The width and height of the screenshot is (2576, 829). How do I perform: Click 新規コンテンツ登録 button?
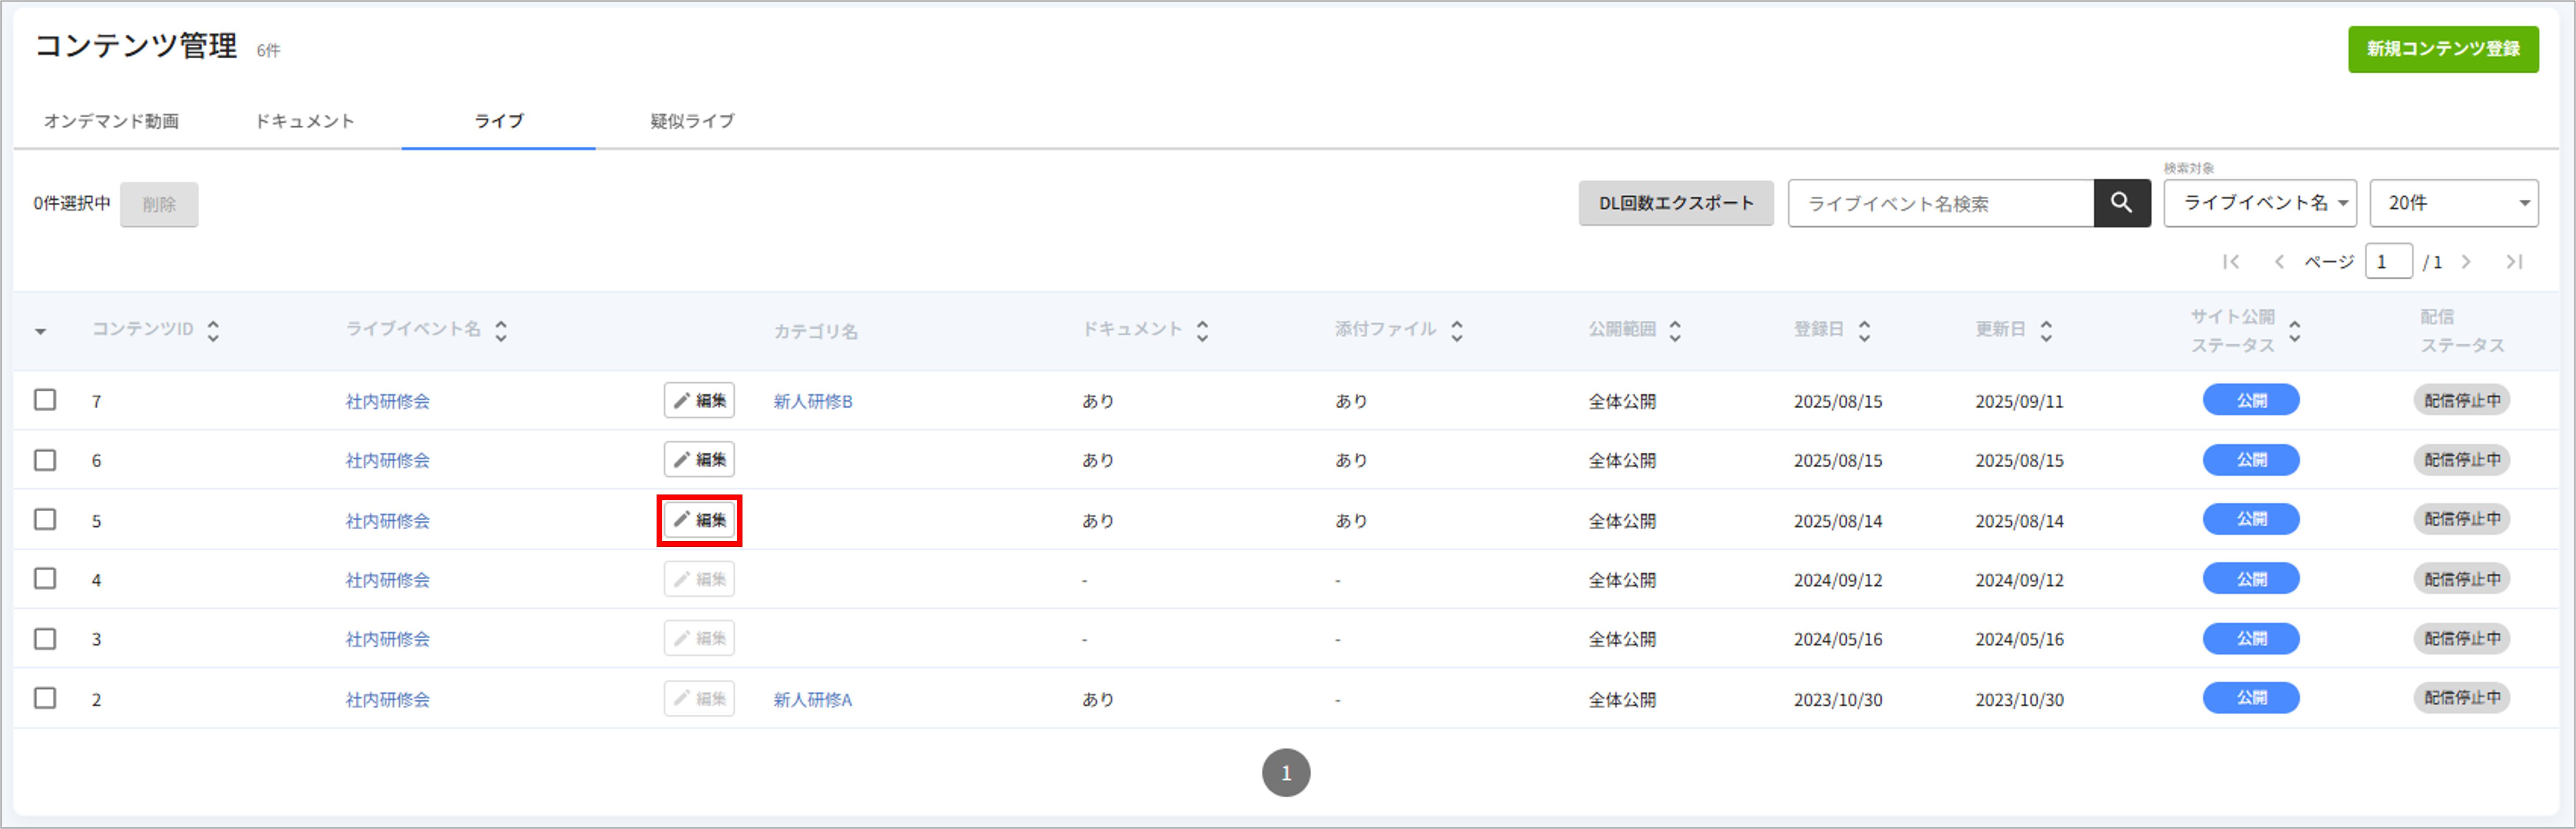point(2443,49)
